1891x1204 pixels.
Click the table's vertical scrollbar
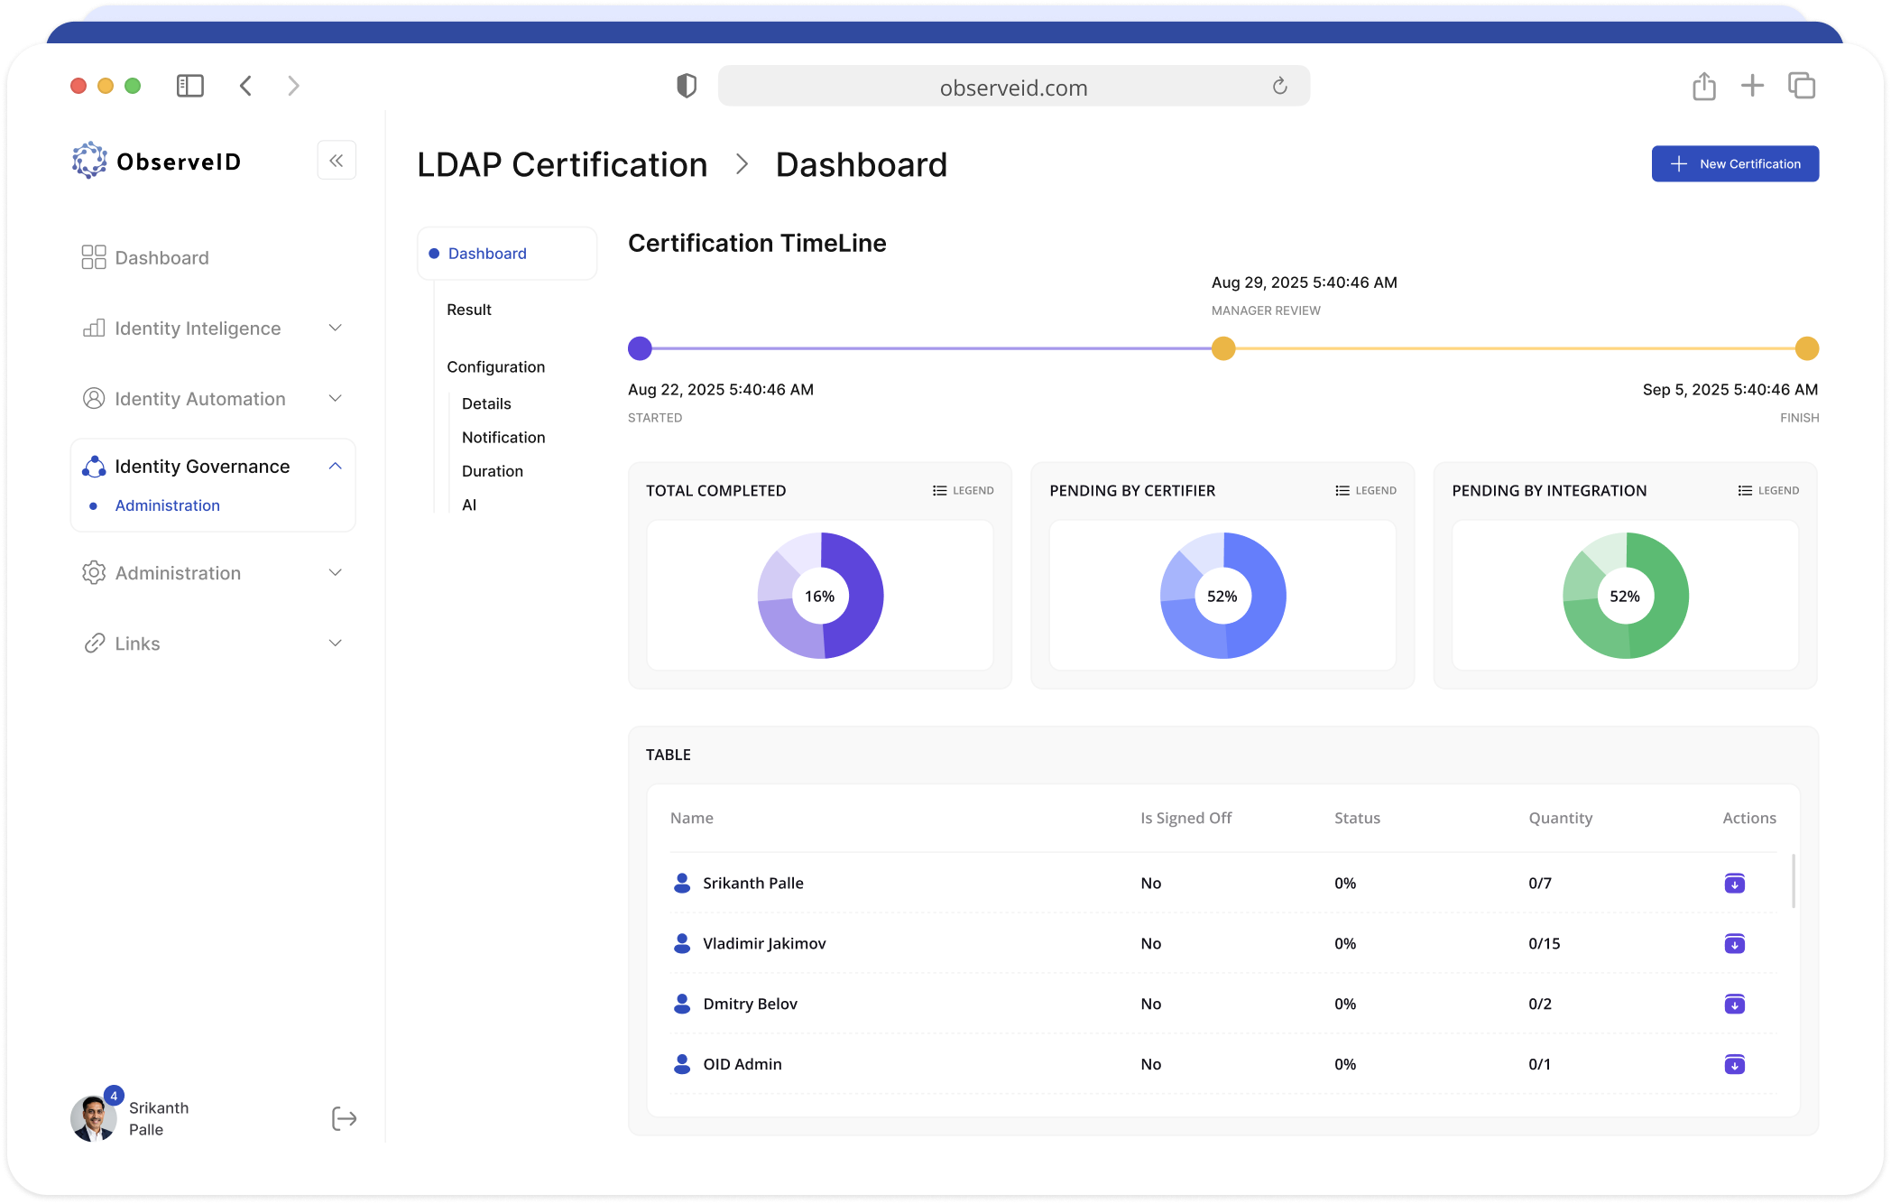click(1793, 881)
